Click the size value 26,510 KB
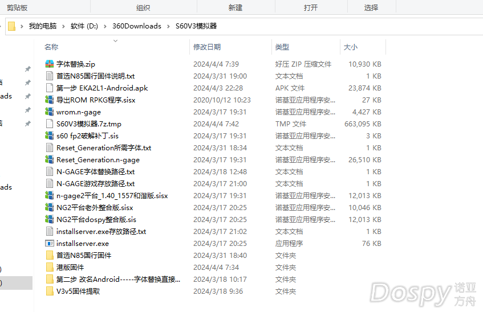 tap(365, 159)
